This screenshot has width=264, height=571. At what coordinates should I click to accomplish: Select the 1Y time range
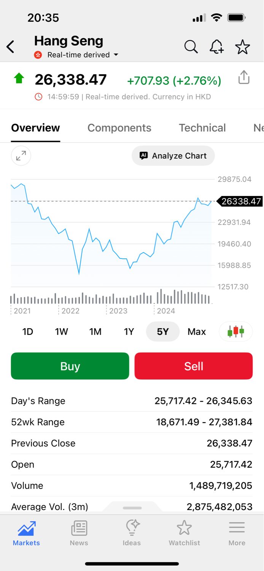tap(129, 332)
